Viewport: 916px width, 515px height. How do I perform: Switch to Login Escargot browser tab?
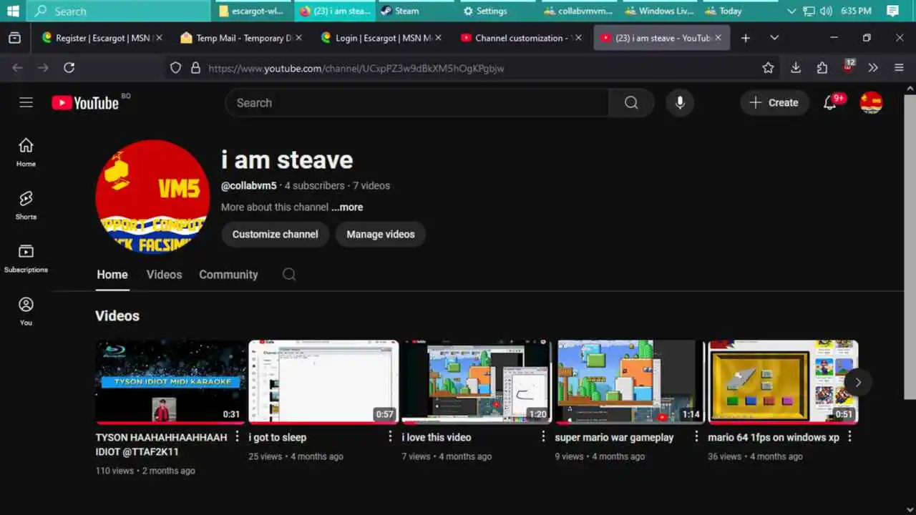(x=381, y=38)
